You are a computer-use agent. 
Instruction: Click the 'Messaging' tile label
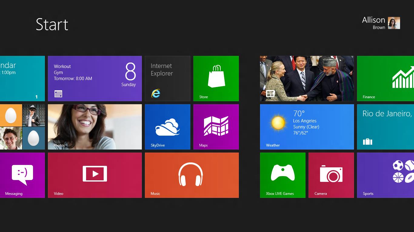14,194
